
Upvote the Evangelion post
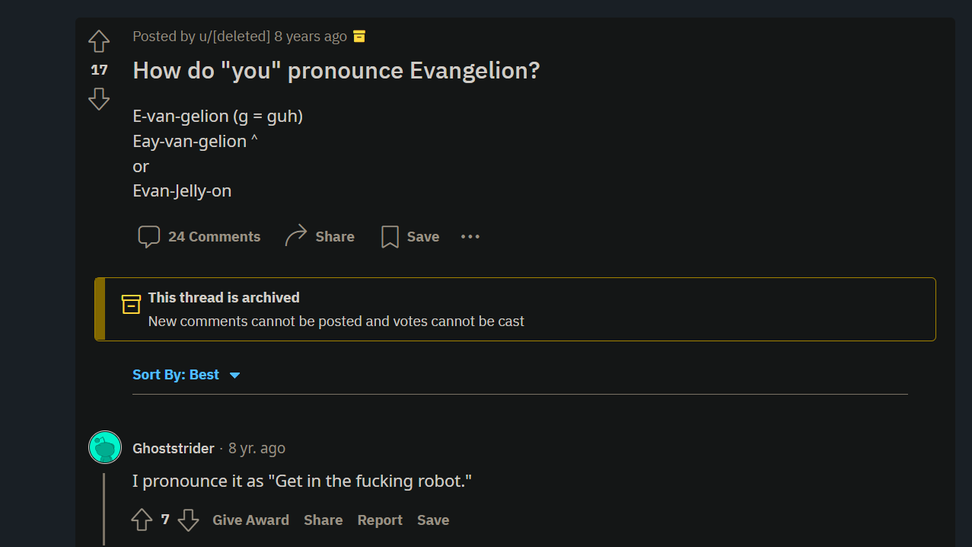click(99, 41)
